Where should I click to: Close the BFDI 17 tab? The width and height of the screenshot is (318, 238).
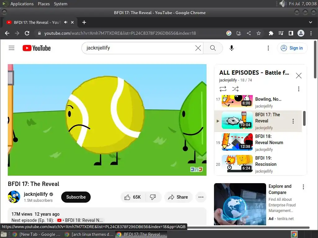[72, 22]
